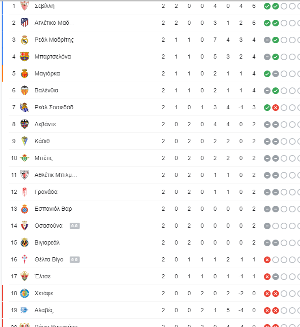The width and height of the screenshot is (300, 327).
Task: Go to the Μπέτις team name
Action: coord(44,158)
